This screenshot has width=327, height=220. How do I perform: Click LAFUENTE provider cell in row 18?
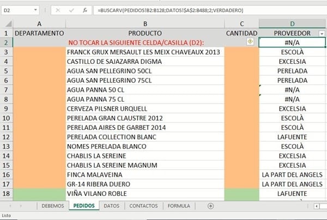pos(292,193)
